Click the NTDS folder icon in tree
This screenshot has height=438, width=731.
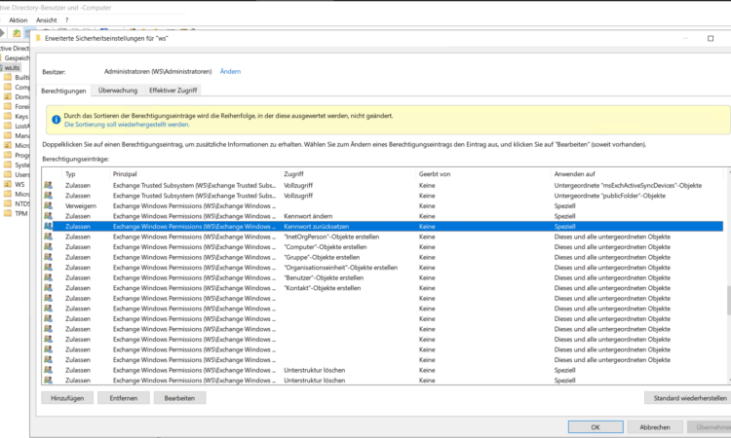(x=8, y=203)
